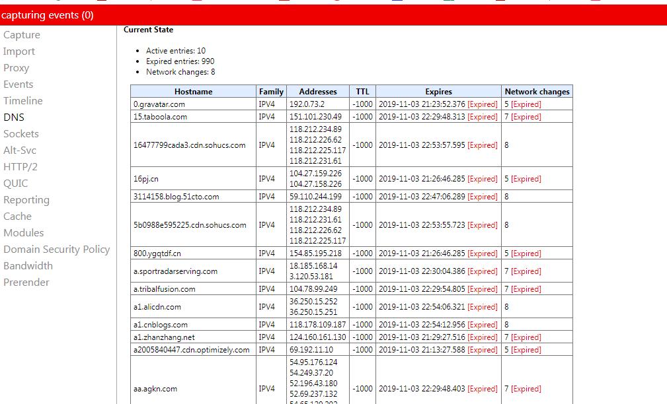Click the Network changes: 8 line
The image size is (667, 404).
coord(180,72)
